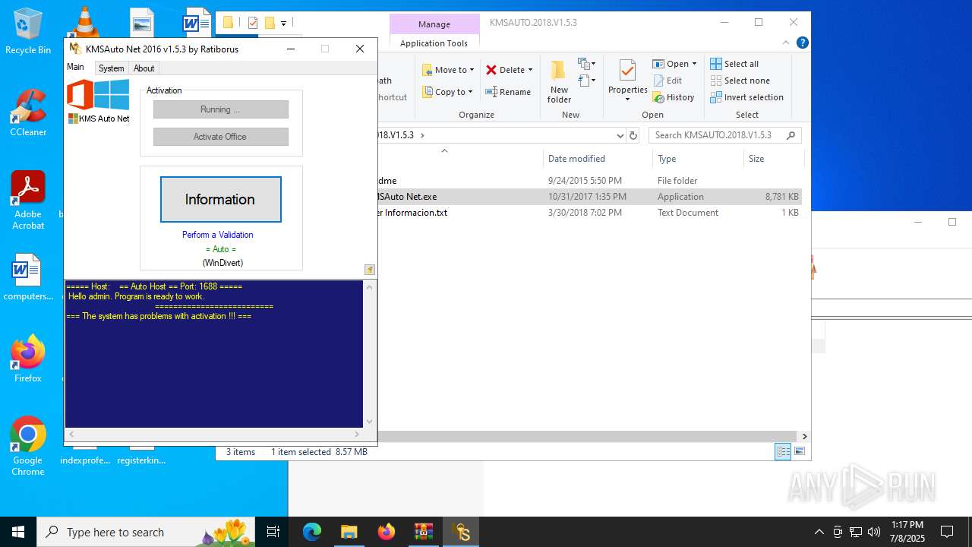Sort by Date modified column header
This screenshot has width=972, height=547.
[x=598, y=159]
